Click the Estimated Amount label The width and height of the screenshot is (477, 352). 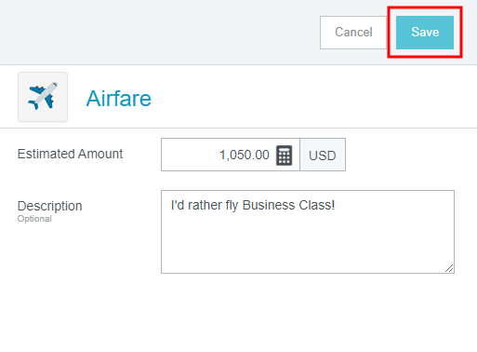coord(70,154)
